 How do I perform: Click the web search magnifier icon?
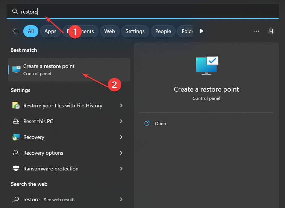coord(16,199)
